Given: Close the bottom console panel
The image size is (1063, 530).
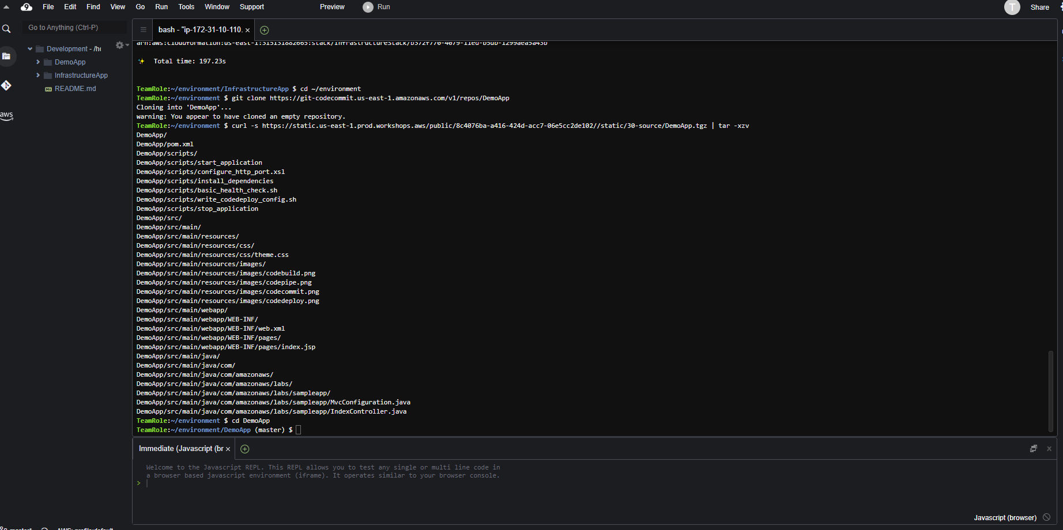Looking at the screenshot, I should pos(1049,449).
